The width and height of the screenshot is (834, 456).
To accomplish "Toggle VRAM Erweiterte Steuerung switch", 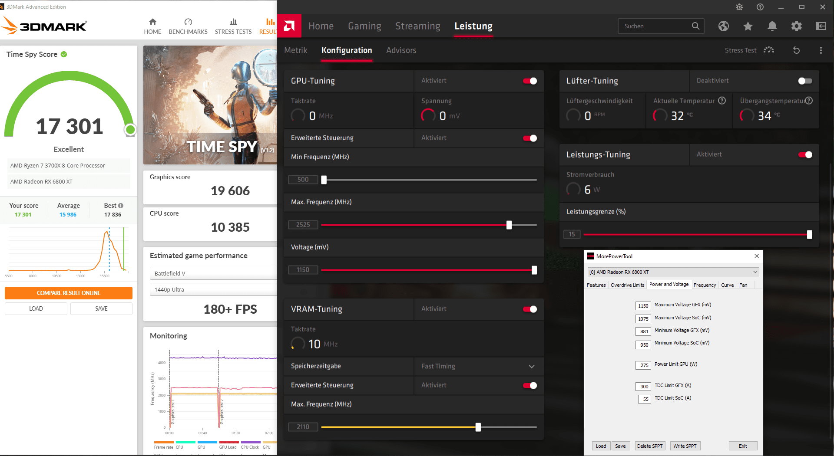I will click(x=530, y=386).
